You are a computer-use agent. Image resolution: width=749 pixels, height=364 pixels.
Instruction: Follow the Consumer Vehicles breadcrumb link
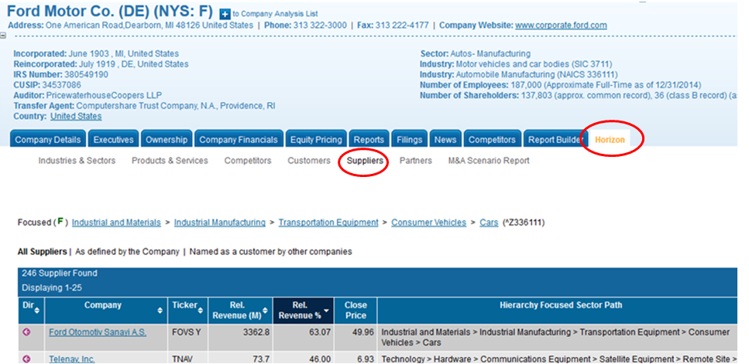coord(429,223)
